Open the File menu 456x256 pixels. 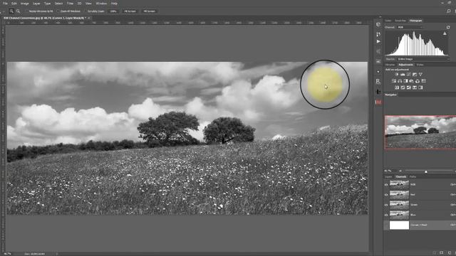click(x=5, y=4)
